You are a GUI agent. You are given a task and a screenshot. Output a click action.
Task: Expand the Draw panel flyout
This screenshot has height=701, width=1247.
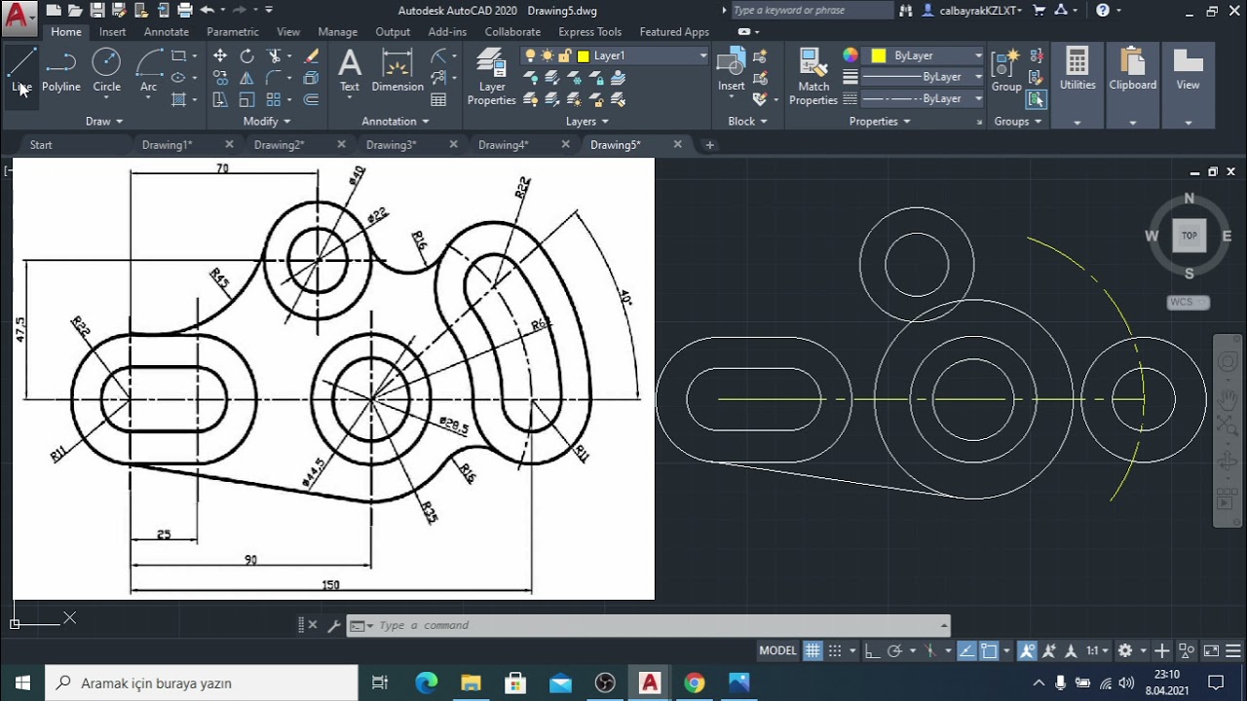[x=104, y=122]
